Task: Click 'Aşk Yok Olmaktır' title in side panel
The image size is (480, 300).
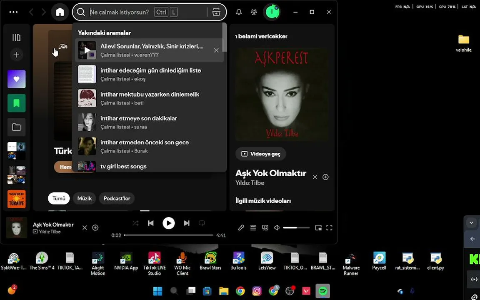Action: coord(270,173)
